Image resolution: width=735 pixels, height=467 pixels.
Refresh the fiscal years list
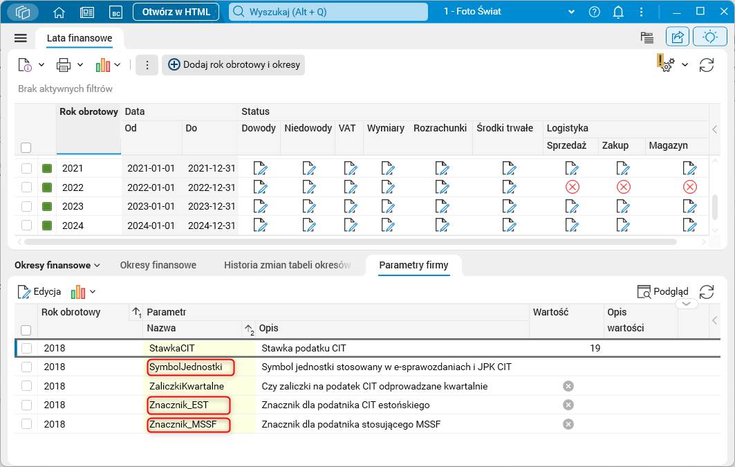pyautogui.click(x=707, y=65)
